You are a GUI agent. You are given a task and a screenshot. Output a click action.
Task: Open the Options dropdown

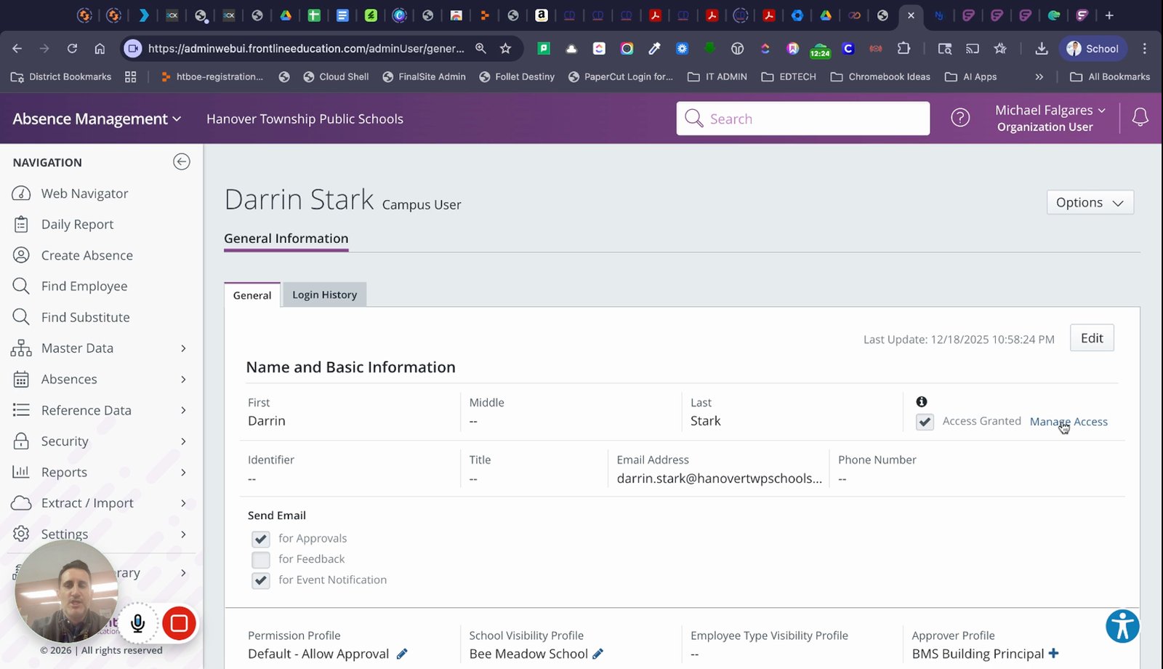point(1090,202)
